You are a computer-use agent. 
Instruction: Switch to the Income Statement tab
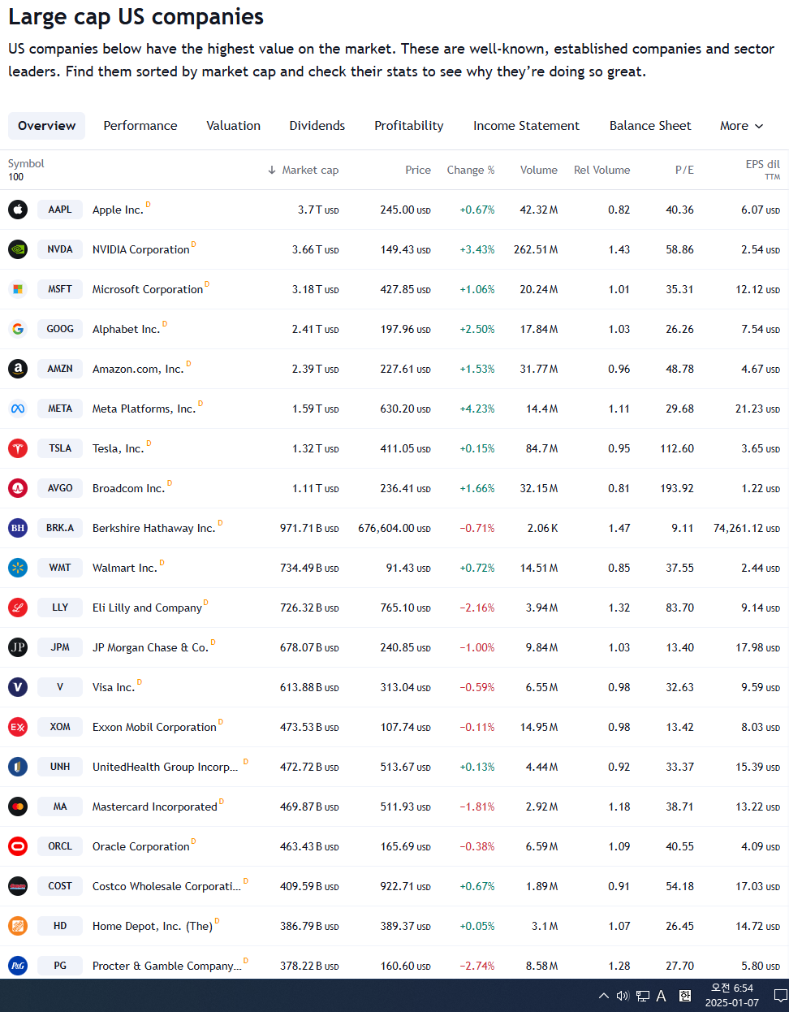(527, 126)
